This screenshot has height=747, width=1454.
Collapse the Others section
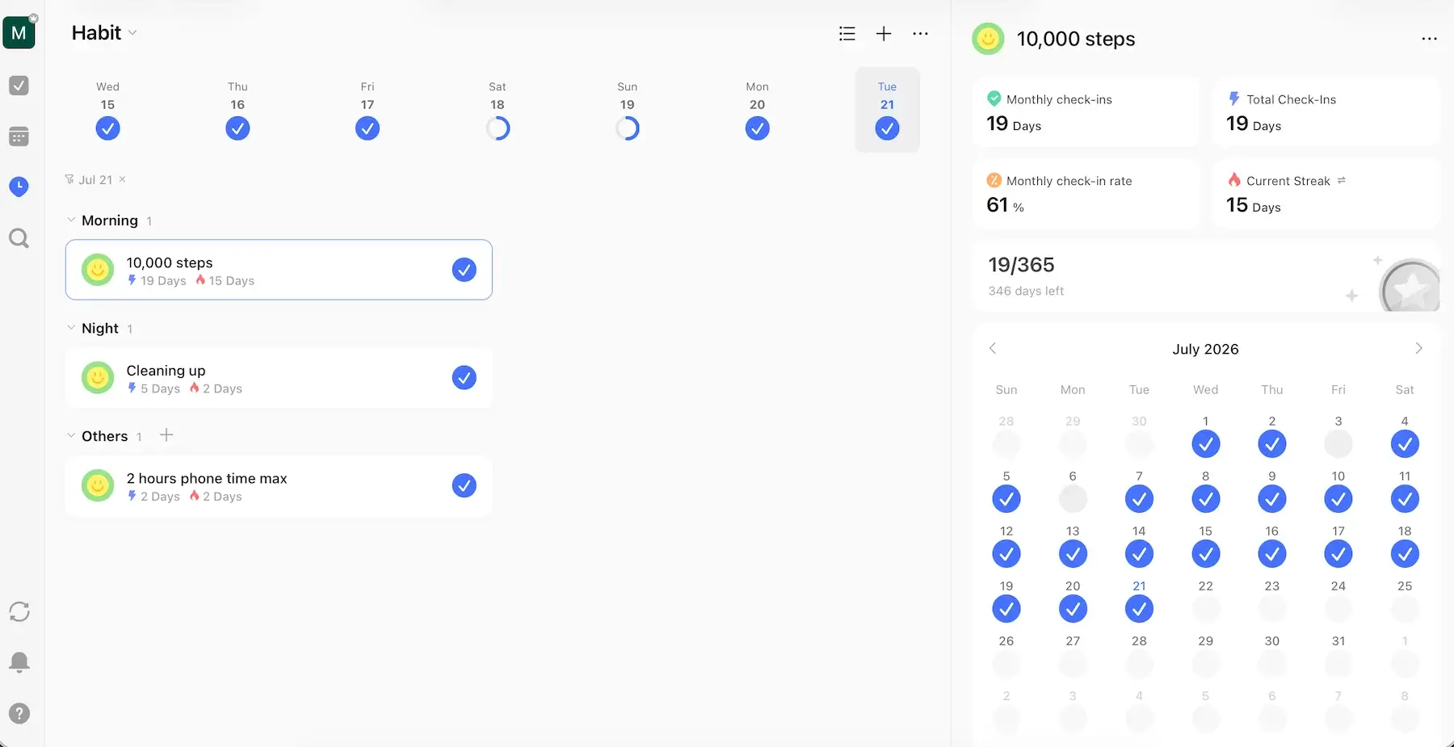click(71, 435)
